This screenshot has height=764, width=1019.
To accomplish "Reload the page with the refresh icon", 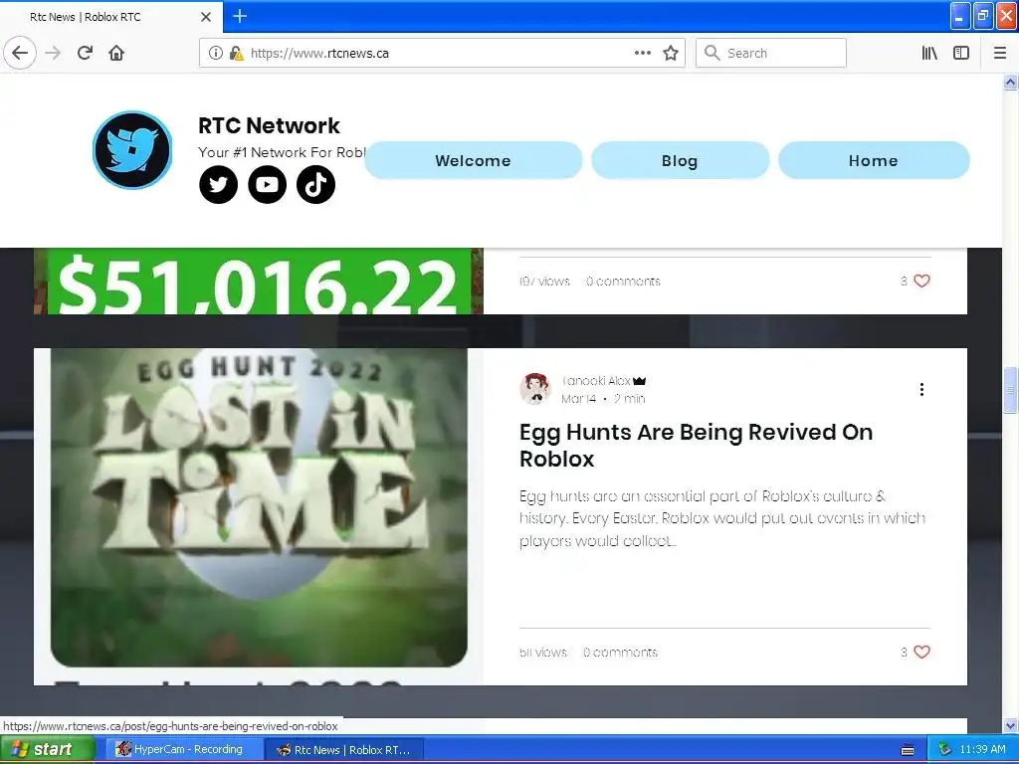I will [x=86, y=53].
